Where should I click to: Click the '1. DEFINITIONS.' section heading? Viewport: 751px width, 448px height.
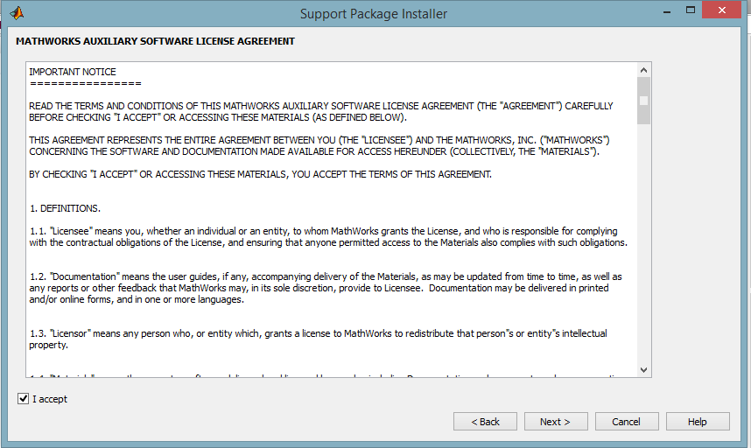[65, 208]
